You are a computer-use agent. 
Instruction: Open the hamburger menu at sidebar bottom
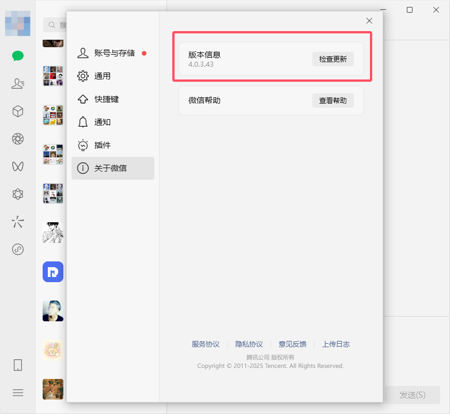(x=18, y=393)
